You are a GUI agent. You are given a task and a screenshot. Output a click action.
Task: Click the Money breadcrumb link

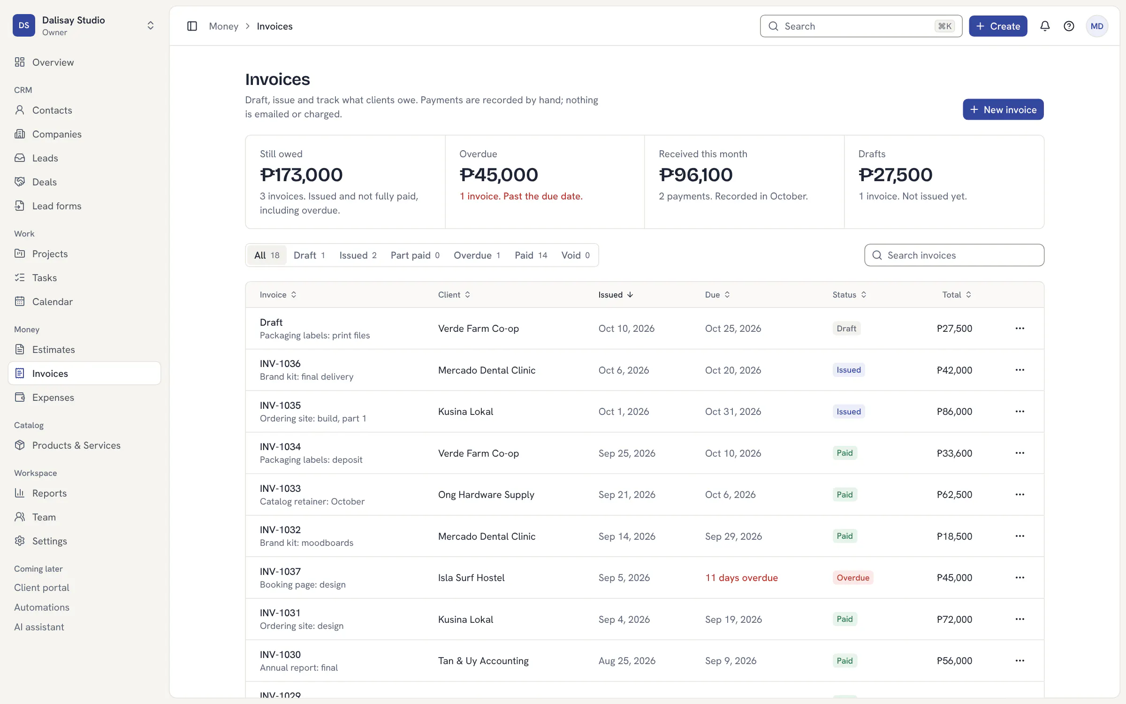(x=224, y=26)
